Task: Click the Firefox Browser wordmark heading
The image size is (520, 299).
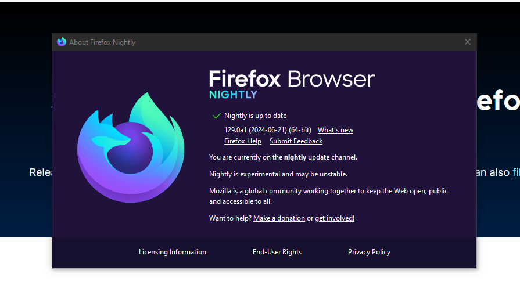Action: click(292, 78)
